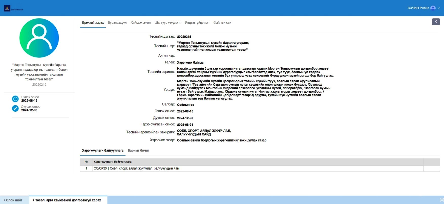Toggle fullscreen icon in bottom bar

pos(442,200)
